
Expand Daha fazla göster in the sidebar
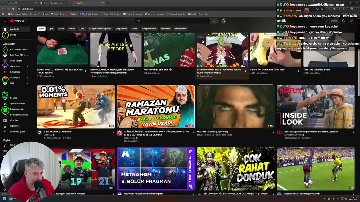tap(15, 132)
